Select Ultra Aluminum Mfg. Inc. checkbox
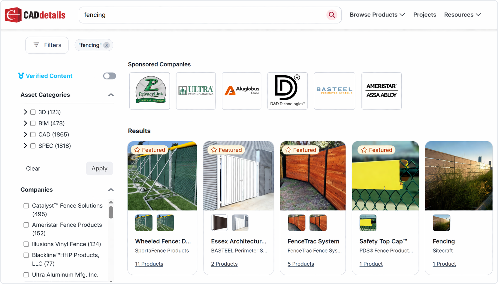Viewport: 498px width, 284px height. pyautogui.click(x=26, y=275)
